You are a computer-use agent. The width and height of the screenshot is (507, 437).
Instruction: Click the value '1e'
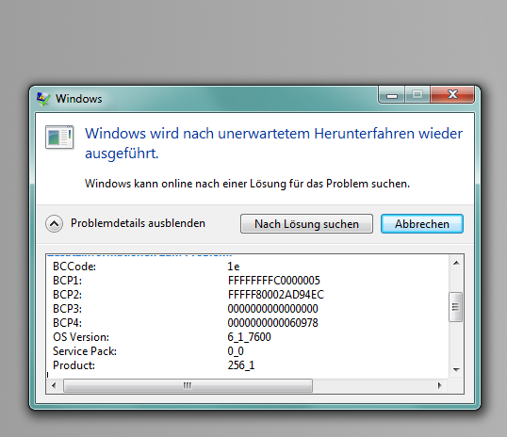click(234, 267)
